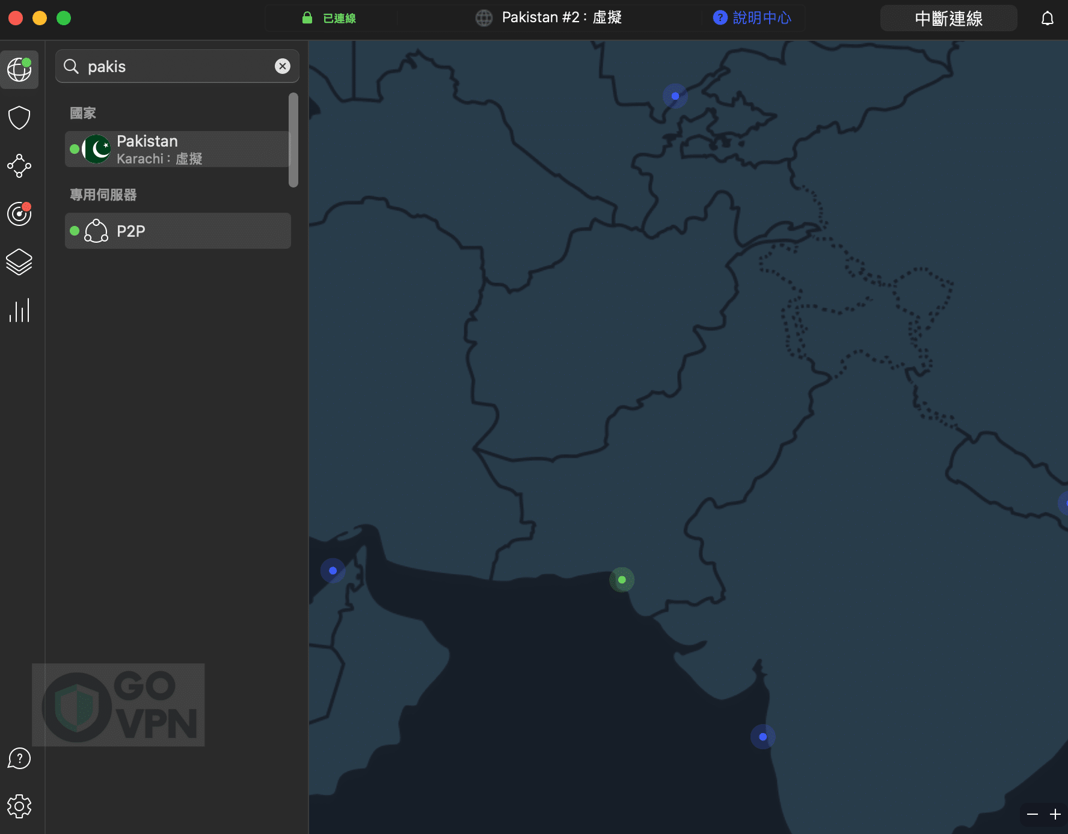Open the help chat bubble icon
Image resolution: width=1068 pixels, height=834 pixels.
point(19,758)
